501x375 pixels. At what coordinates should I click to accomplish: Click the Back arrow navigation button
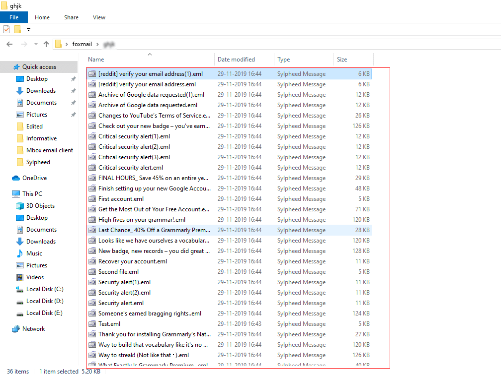click(x=9, y=44)
